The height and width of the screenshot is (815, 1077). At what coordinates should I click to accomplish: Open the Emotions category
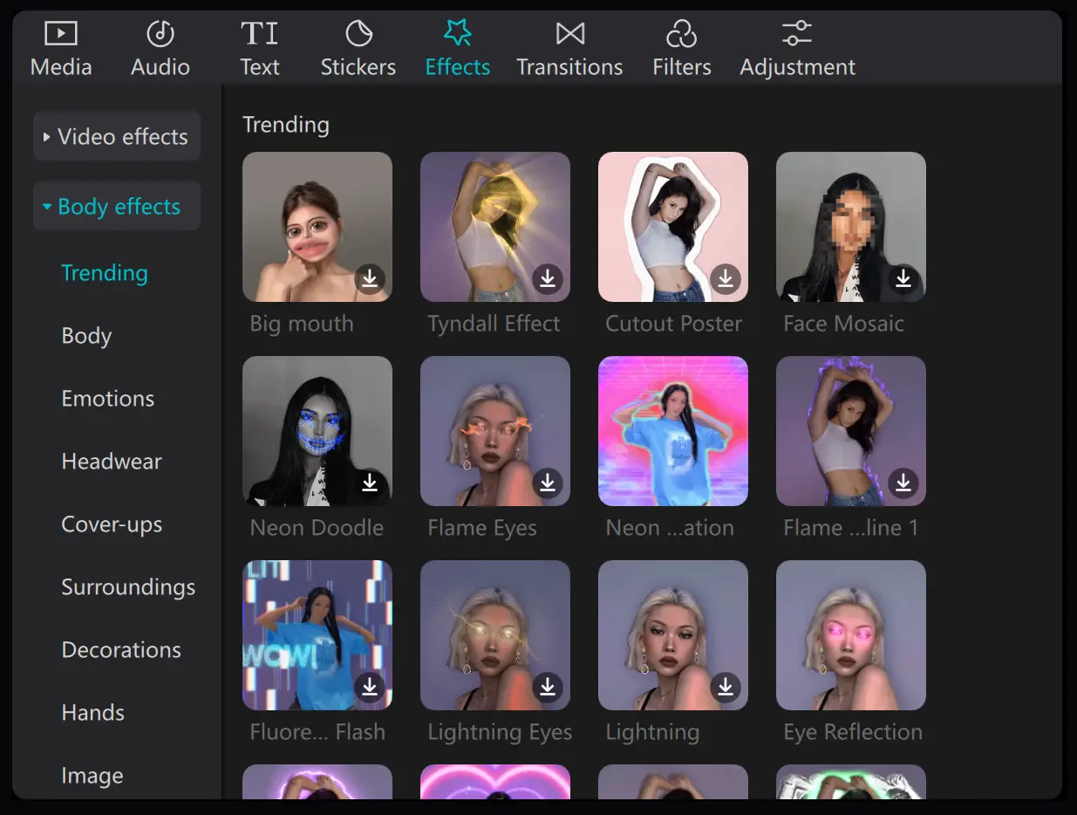pyautogui.click(x=107, y=399)
